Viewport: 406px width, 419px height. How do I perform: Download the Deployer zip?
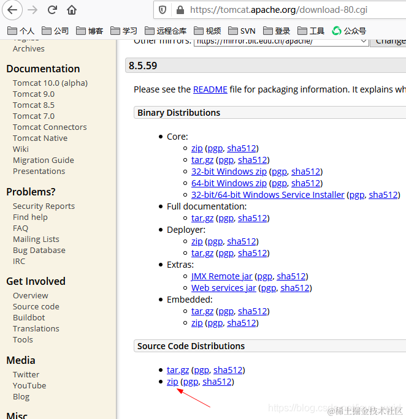click(197, 241)
